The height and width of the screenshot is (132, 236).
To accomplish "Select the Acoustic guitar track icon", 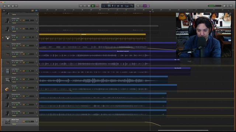I will pos(7,89).
